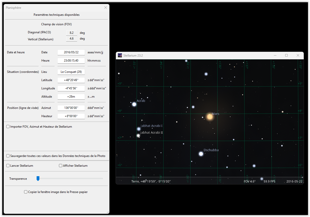Click the Date field showing 2016/05/22
The height and width of the screenshot is (217, 310).
(71, 52)
